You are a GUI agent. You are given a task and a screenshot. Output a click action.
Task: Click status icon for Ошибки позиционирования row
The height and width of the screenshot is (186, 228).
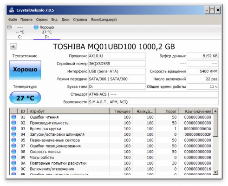(14, 146)
